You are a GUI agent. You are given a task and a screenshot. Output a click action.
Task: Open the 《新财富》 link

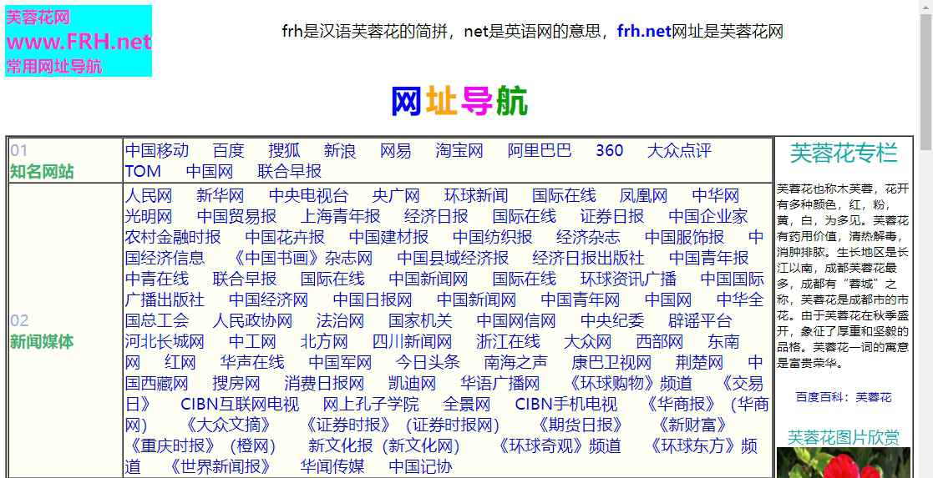pyautogui.click(x=691, y=425)
